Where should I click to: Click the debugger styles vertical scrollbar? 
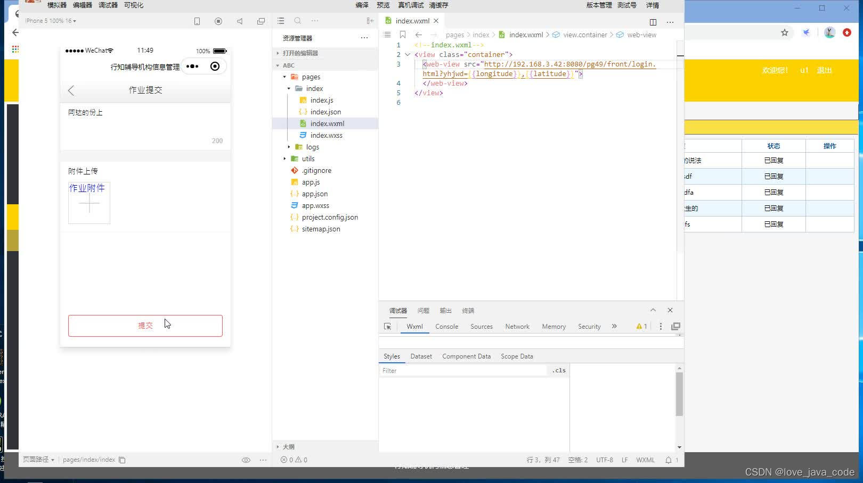[679, 394]
